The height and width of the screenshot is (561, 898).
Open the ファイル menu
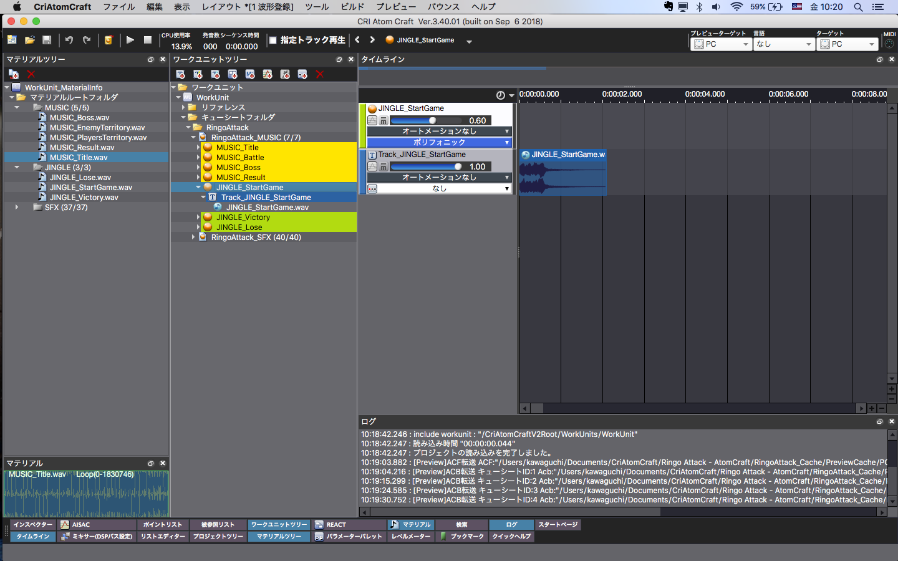pos(119,7)
